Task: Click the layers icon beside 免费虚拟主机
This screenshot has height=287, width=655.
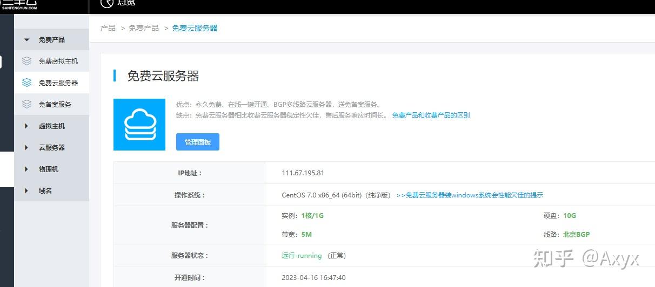Action: pos(26,61)
